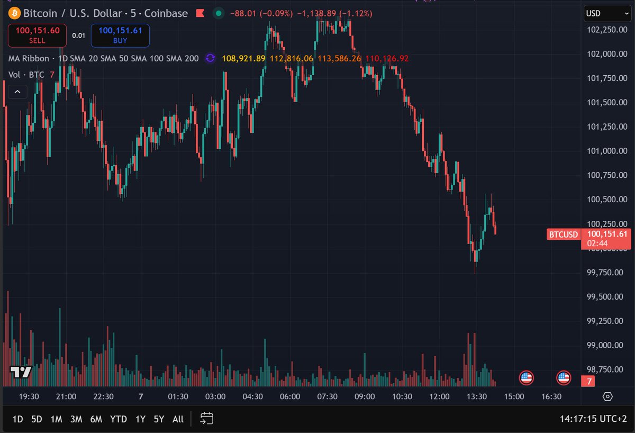Open chart scale settings hexagon icon
635x433 pixels.
point(607,396)
